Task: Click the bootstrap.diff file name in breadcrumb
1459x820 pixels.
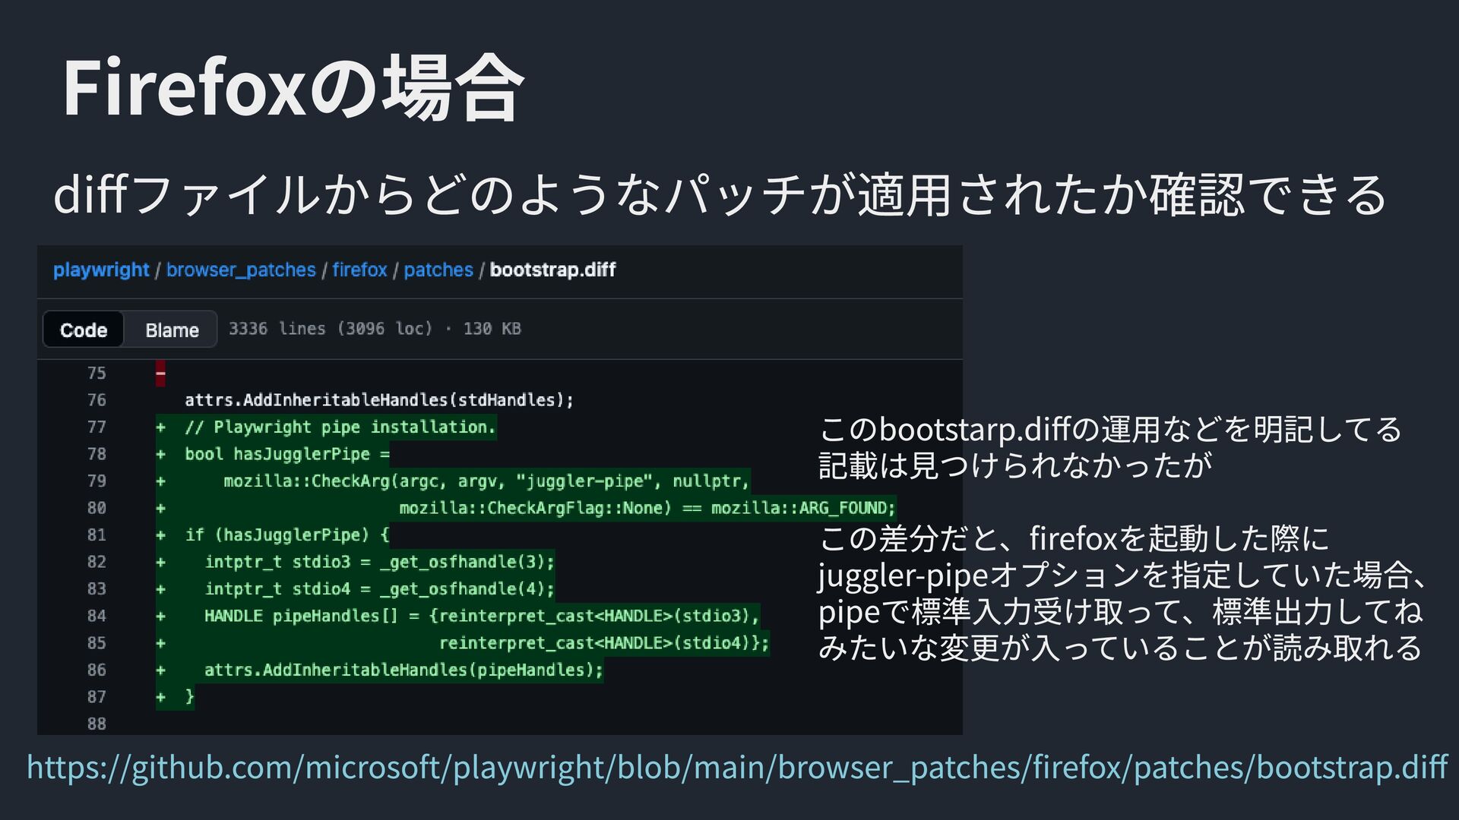Action: pos(552,270)
